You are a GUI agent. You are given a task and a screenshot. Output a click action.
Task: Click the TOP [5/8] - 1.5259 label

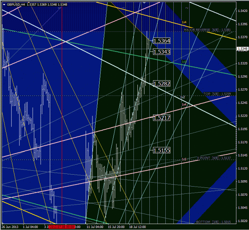point(217,94)
